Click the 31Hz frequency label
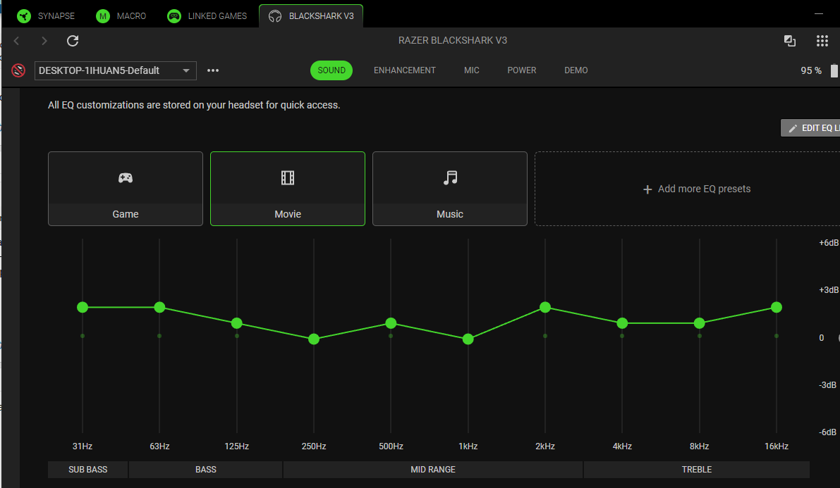 pos(83,446)
